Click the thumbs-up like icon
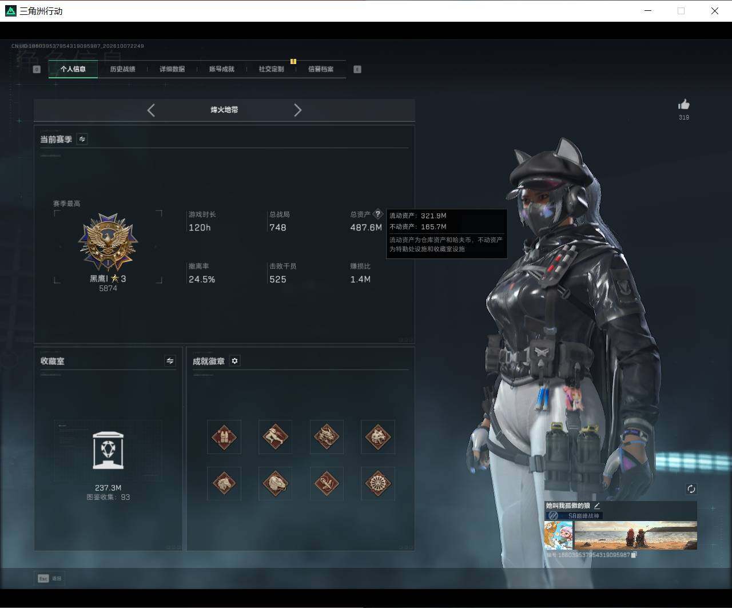Viewport: 732px width, 608px height. click(x=683, y=104)
